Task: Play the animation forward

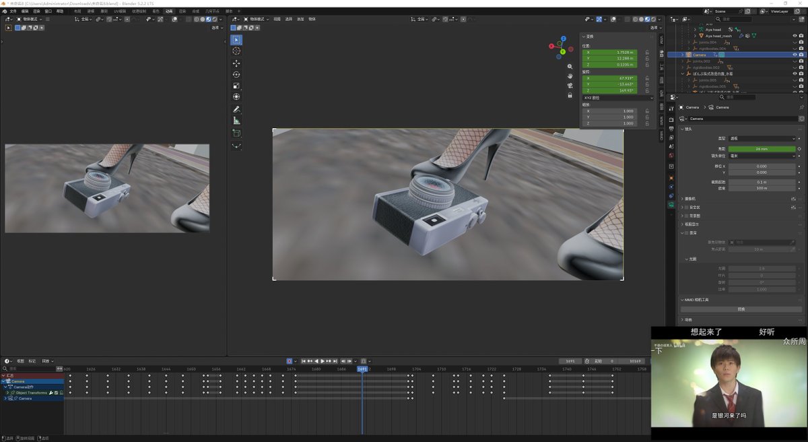Action: click(x=323, y=361)
